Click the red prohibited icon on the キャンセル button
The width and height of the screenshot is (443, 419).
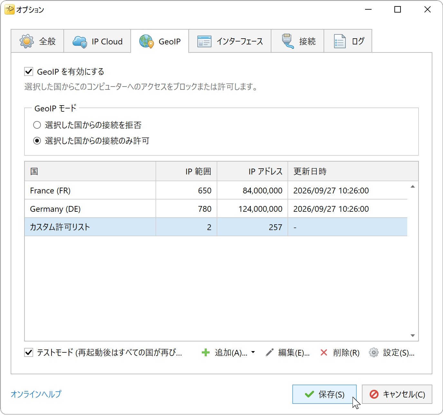tap(374, 394)
